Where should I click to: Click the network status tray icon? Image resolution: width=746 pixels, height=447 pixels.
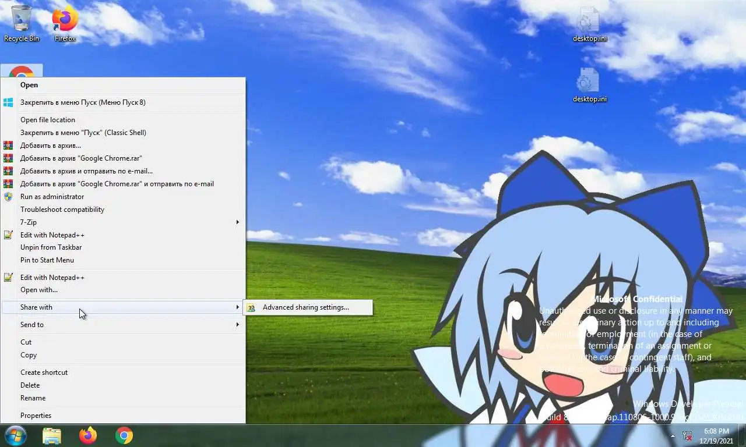tap(688, 435)
